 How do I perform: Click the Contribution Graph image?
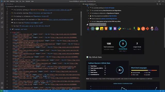click(x=123, y=86)
